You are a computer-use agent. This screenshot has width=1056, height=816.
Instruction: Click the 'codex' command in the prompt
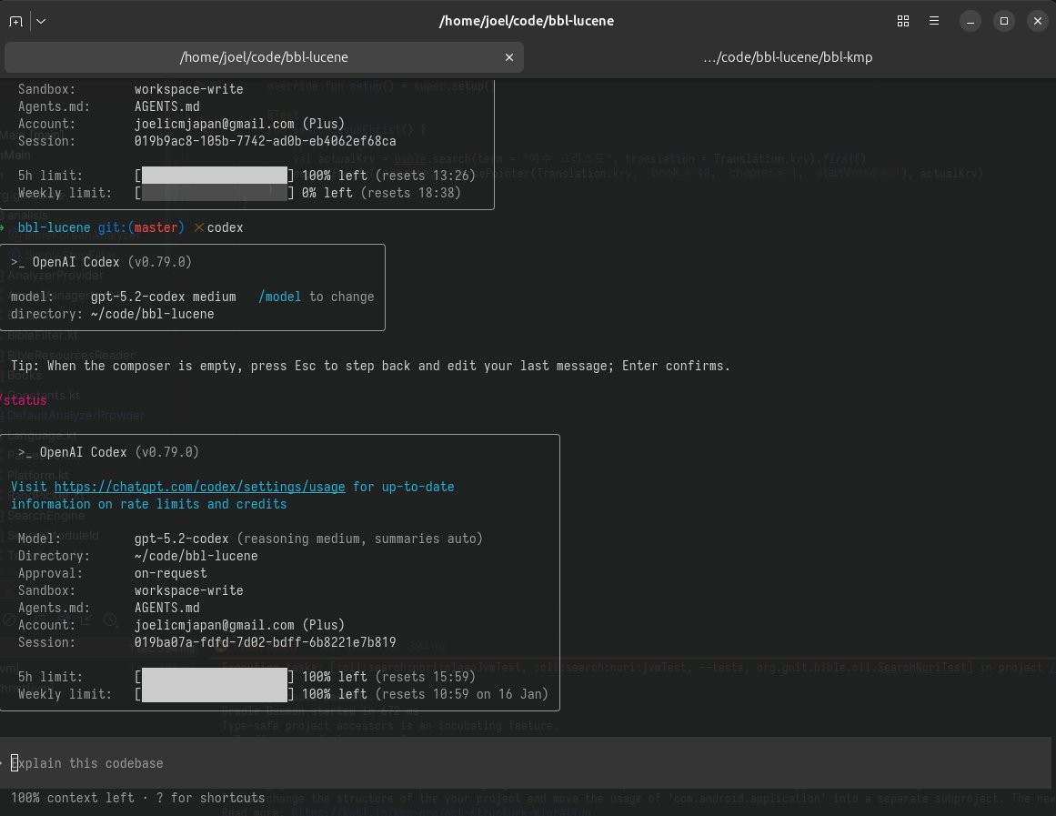[x=225, y=227]
